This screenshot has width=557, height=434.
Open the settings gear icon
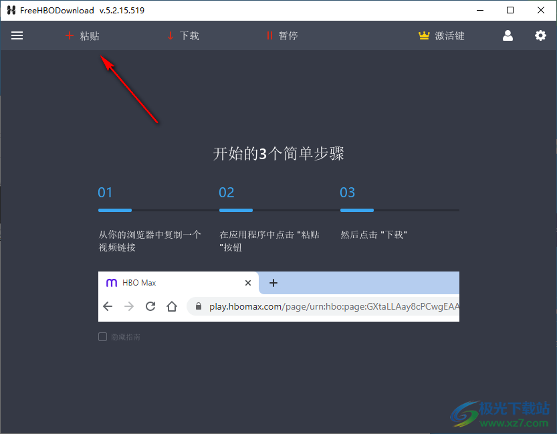(540, 35)
